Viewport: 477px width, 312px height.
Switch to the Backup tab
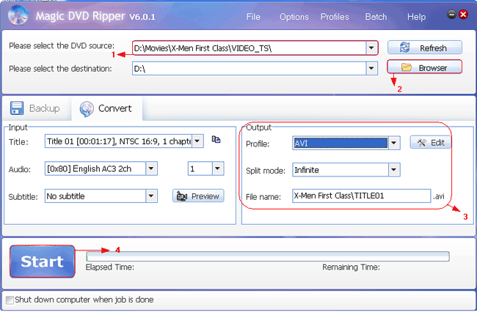point(35,108)
